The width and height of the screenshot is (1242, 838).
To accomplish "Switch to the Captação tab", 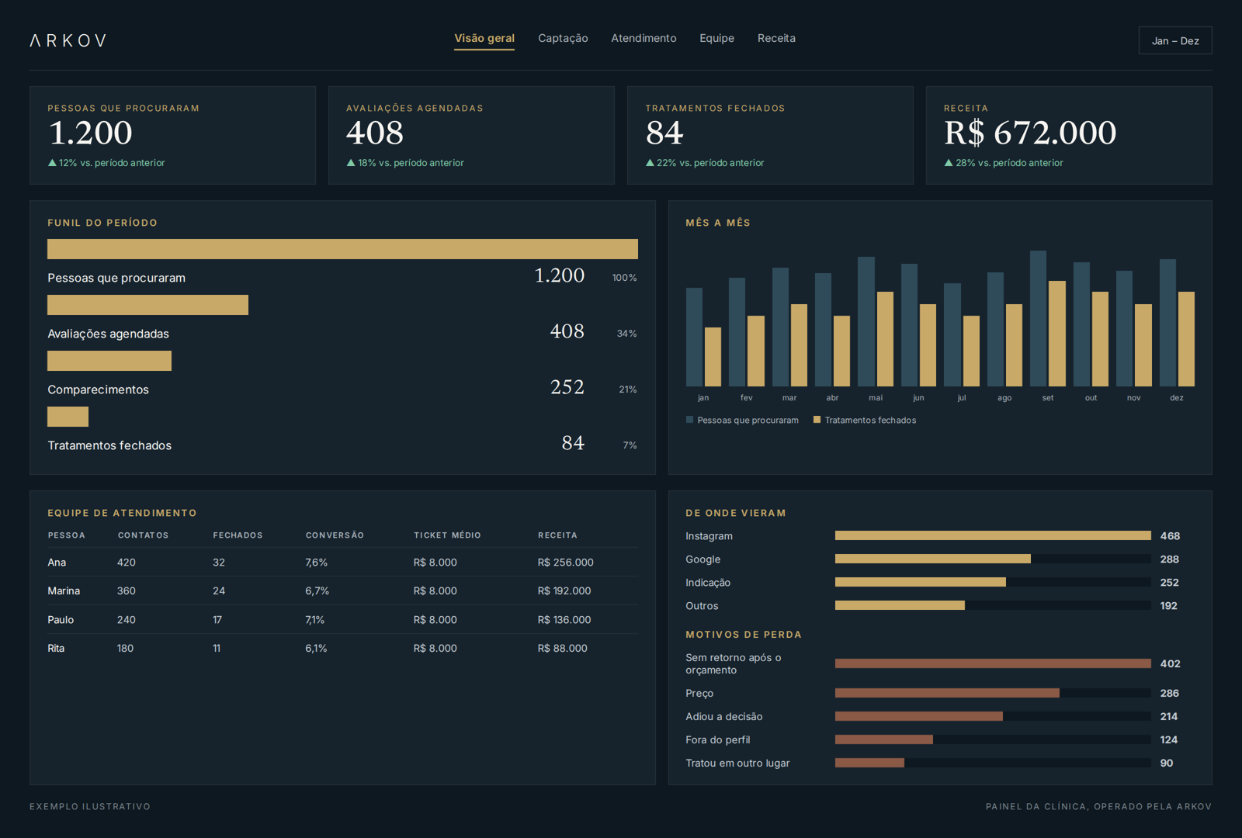I will pyautogui.click(x=563, y=39).
